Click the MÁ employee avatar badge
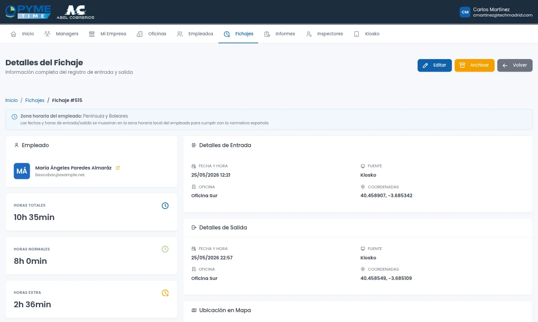This screenshot has width=538, height=322. point(22,171)
